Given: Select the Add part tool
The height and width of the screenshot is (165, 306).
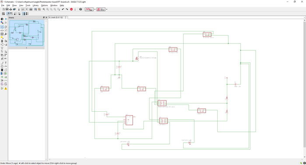Looking at the screenshot, I should [x=6, y=41].
